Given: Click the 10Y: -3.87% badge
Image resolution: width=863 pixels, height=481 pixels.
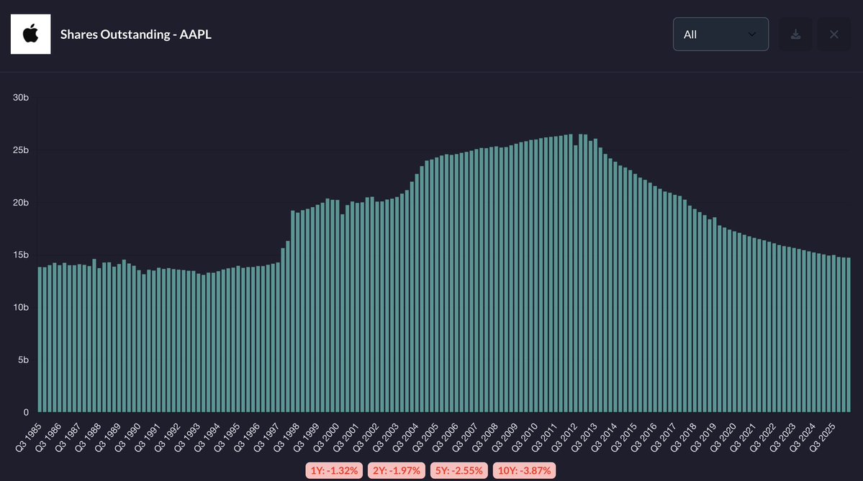Looking at the screenshot, I should tap(525, 470).
